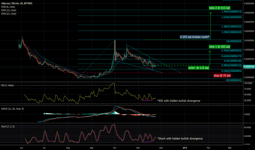Click the Stoch (7, 3, 3) indicator label

(x=8, y=126)
